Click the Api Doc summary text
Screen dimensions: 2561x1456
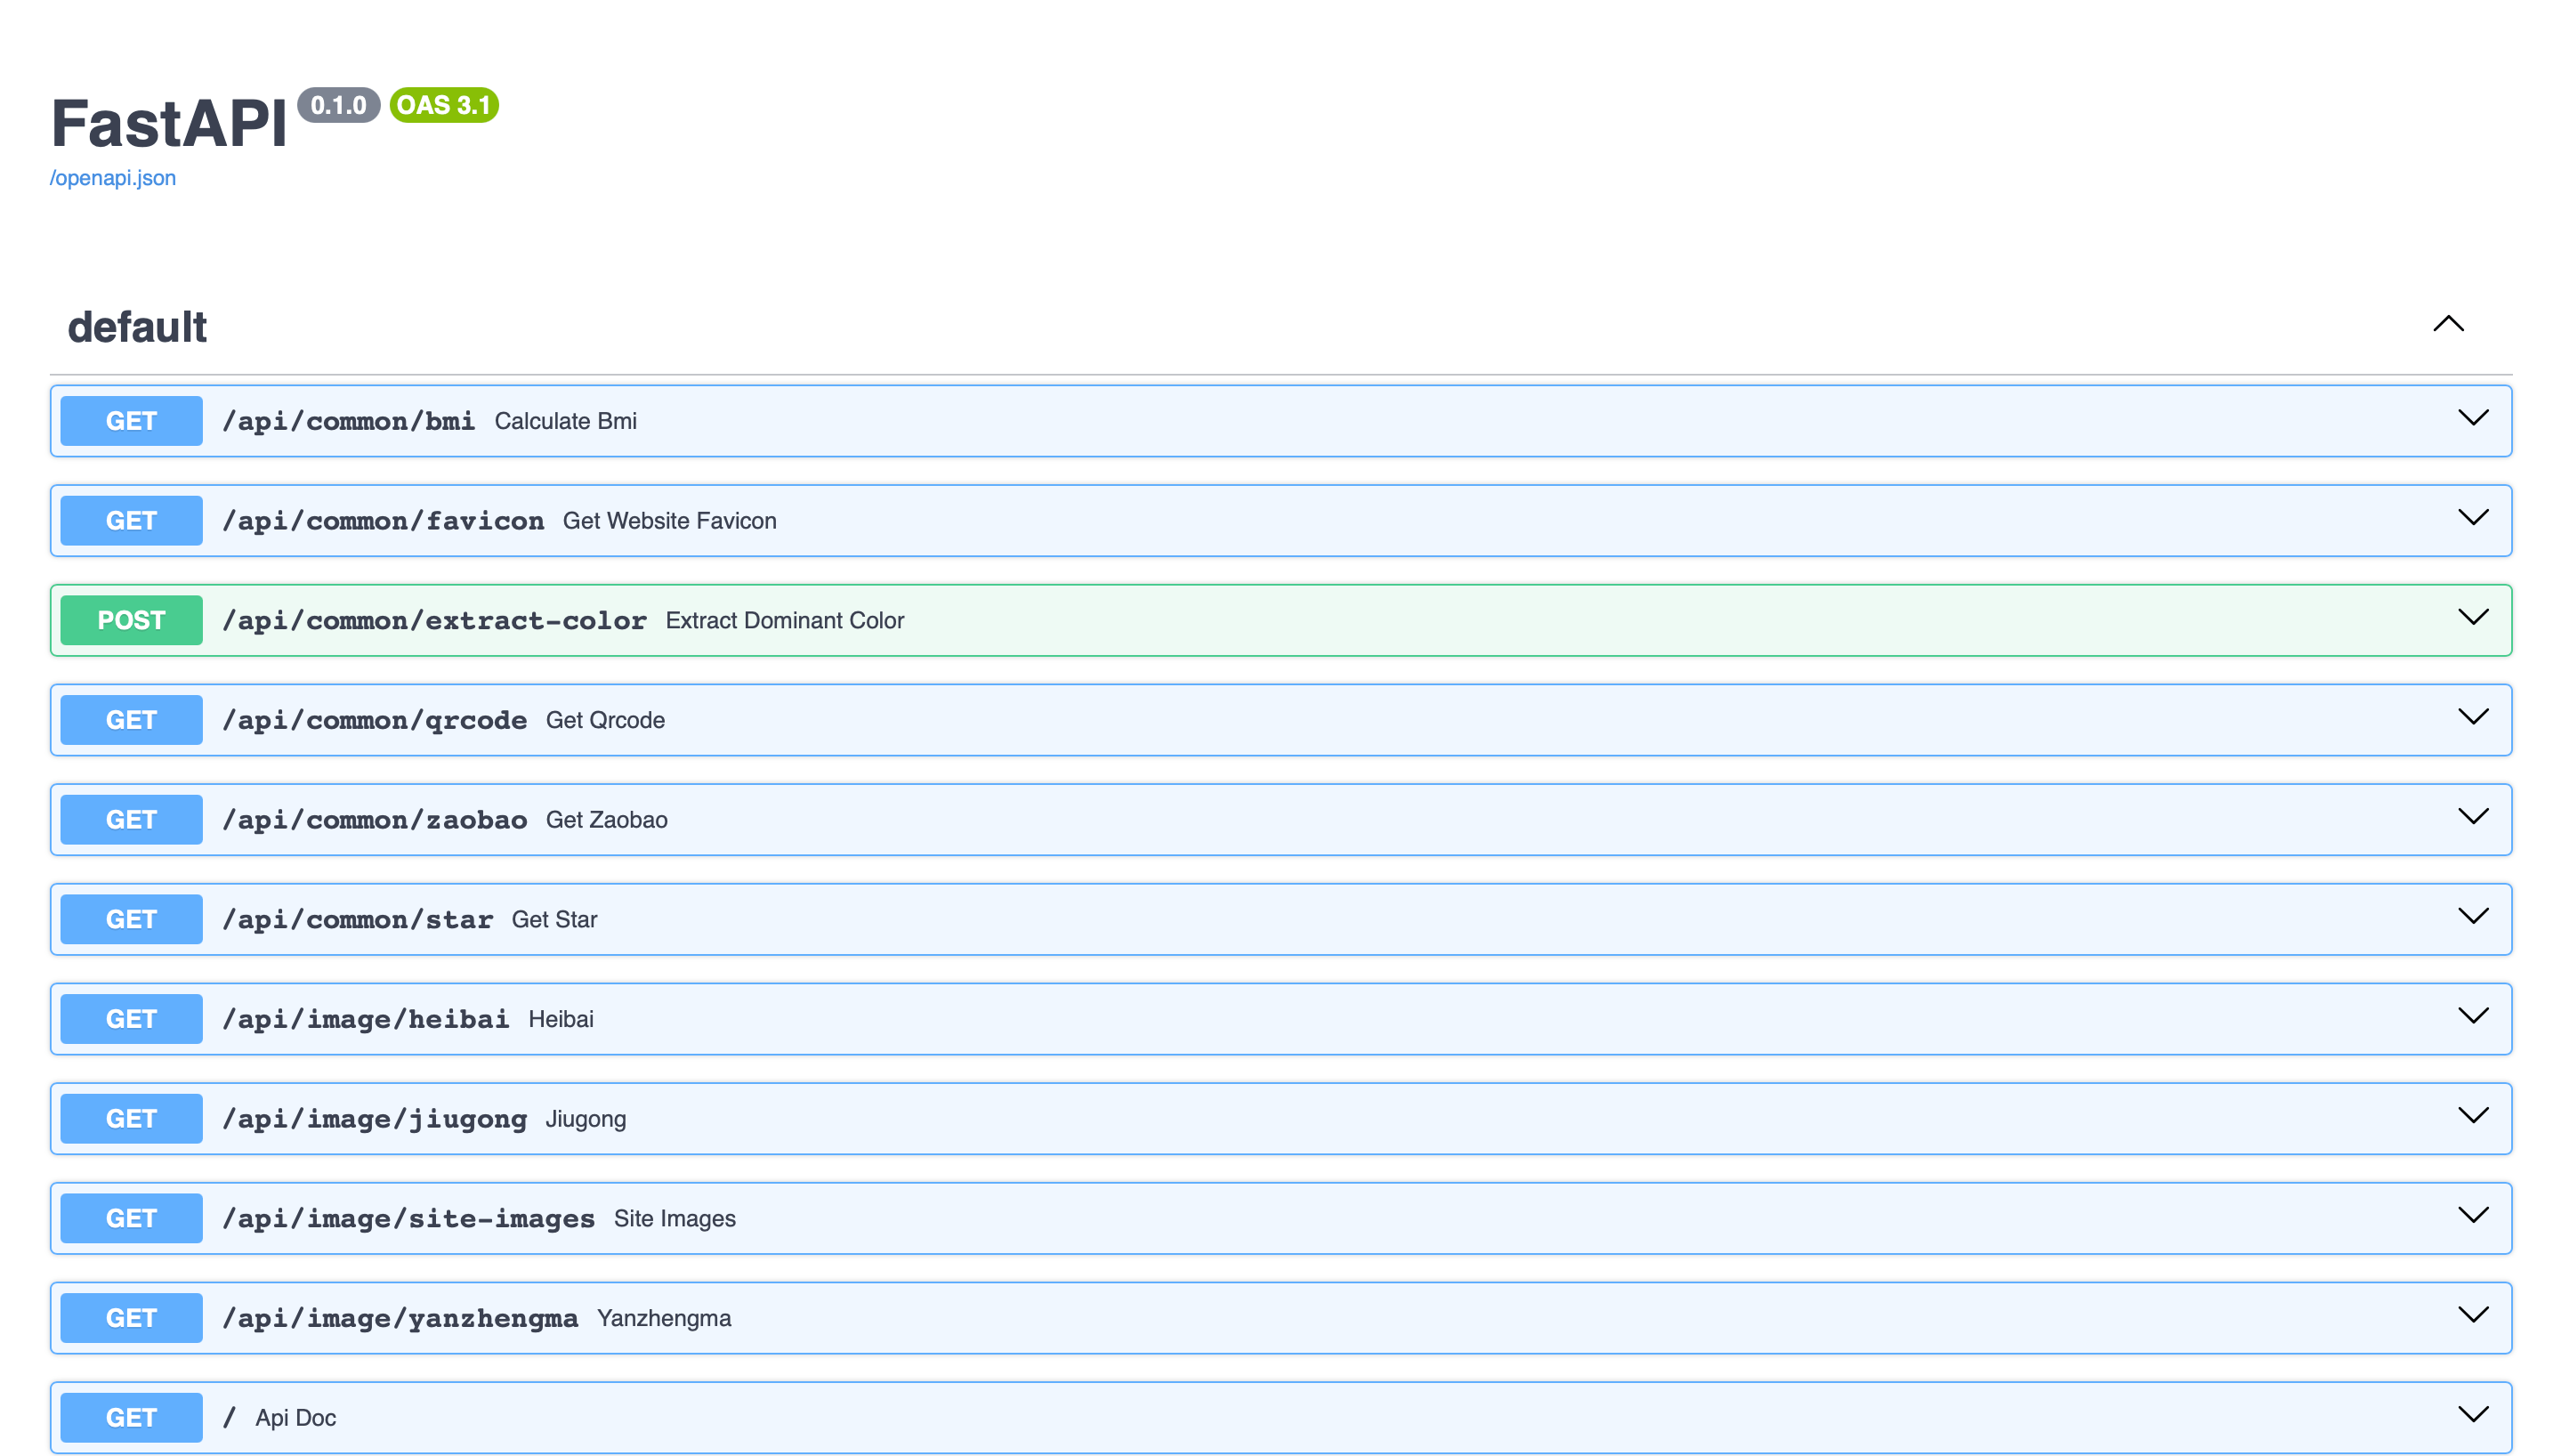296,1418
